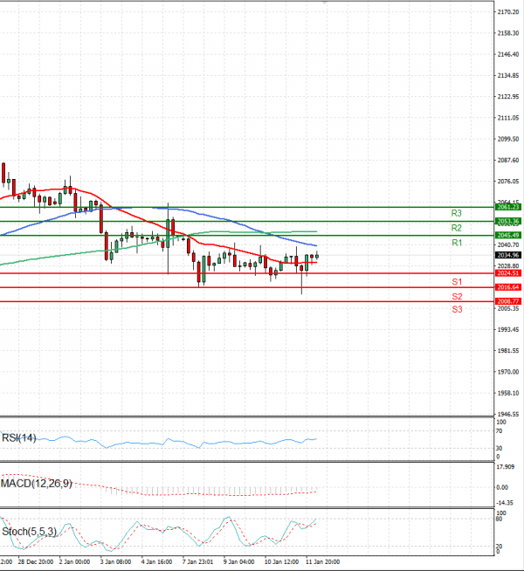
Task: Click the 2122.95 price axis value
Action: [508, 97]
